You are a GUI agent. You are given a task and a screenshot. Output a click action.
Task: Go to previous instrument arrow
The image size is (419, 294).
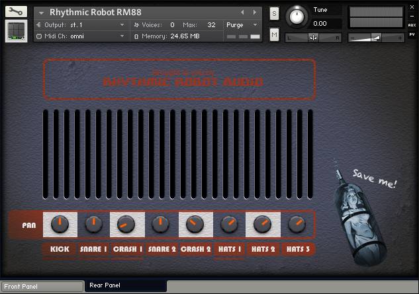click(242, 13)
